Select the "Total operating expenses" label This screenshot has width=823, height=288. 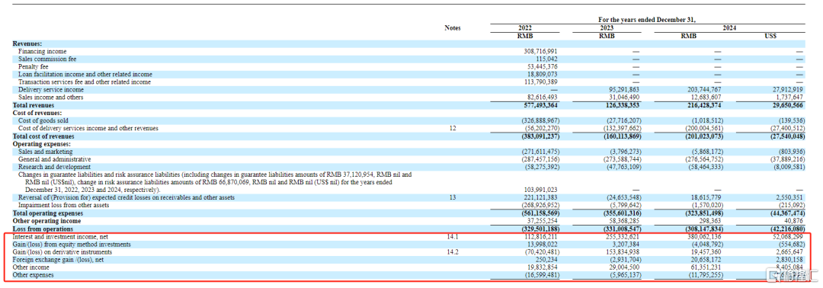click(48, 213)
